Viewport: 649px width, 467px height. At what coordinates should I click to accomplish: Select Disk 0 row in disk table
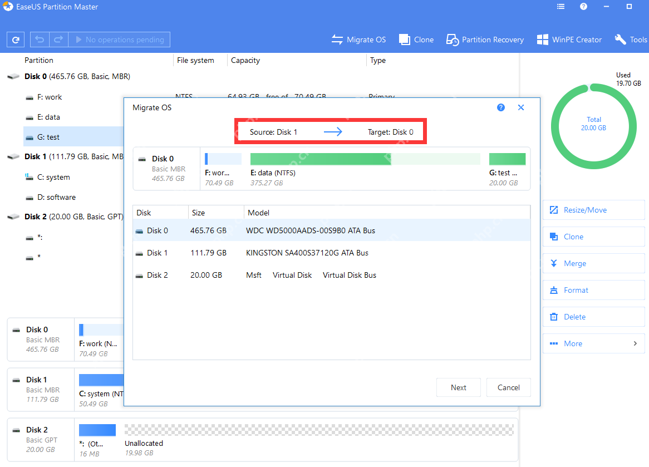click(332, 230)
